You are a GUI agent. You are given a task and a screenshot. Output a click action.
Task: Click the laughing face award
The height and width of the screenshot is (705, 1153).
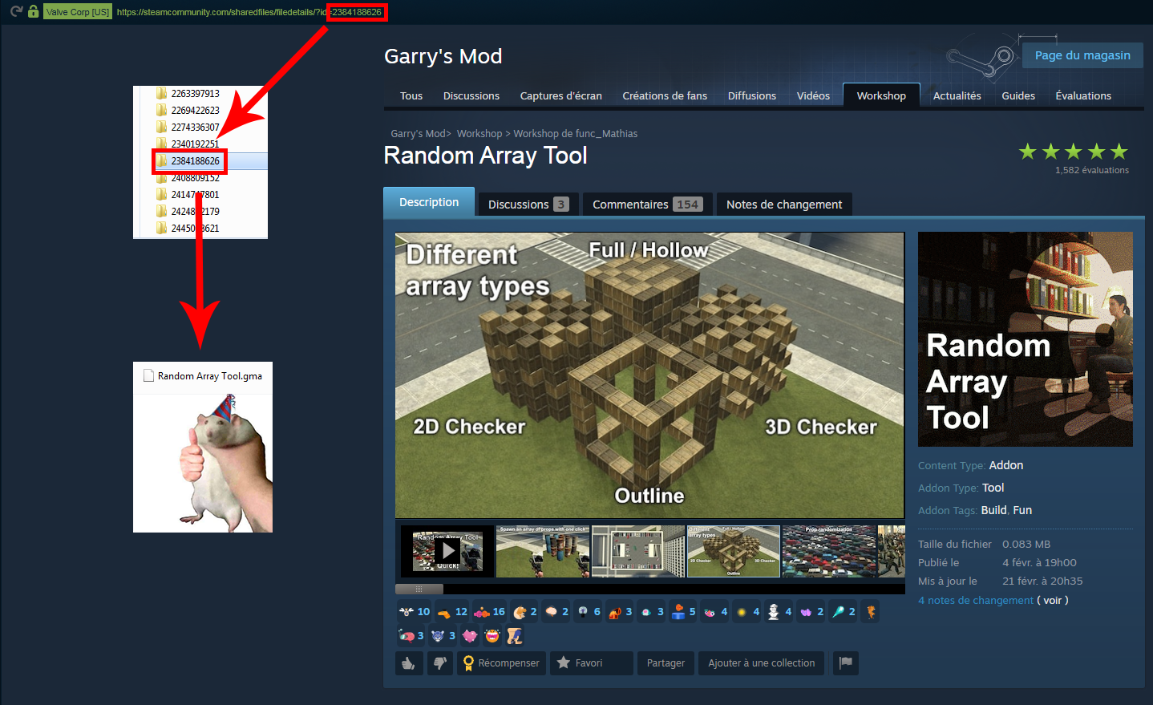tap(492, 636)
